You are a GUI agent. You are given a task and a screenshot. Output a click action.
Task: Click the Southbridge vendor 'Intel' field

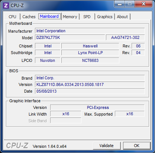48,53
